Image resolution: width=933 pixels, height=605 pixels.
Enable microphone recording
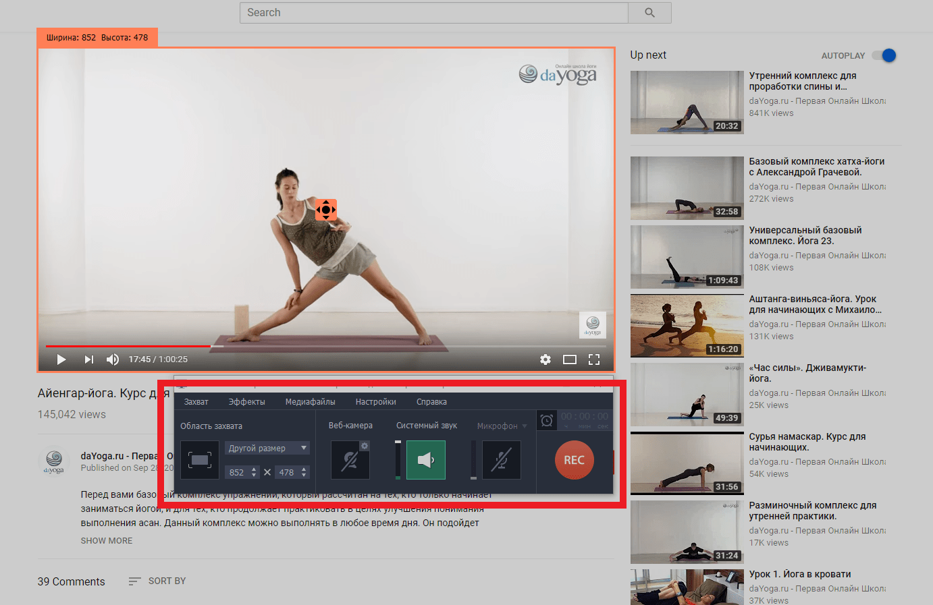(502, 460)
